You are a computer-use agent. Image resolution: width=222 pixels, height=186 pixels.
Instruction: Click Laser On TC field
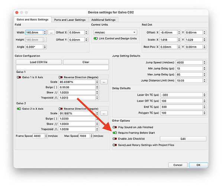pos(181,95)
